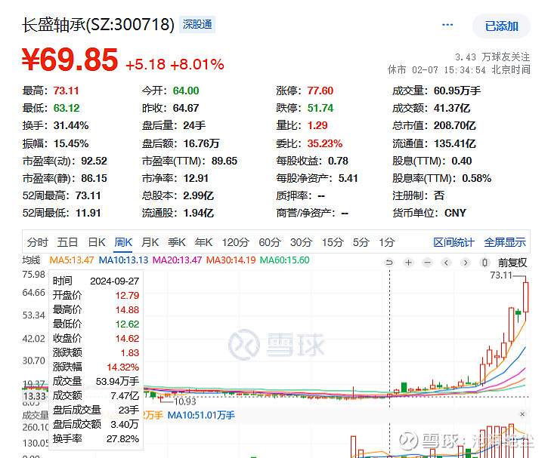
Task: Click the 总市值 208.70亿 value
Action: tap(454, 125)
